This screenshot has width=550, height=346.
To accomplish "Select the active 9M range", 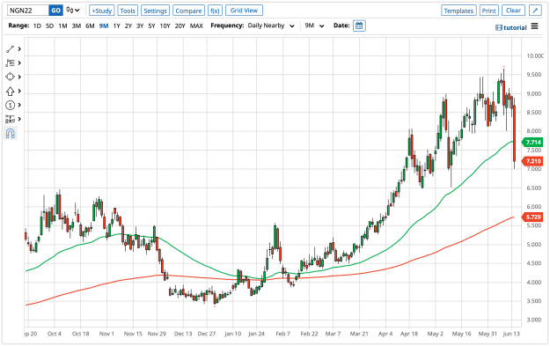I will click(104, 26).
